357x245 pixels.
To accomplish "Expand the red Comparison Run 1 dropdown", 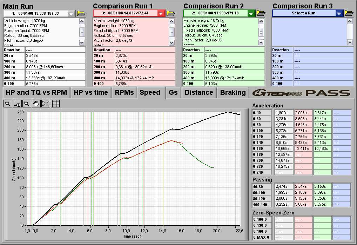I will tap(161, 13).
